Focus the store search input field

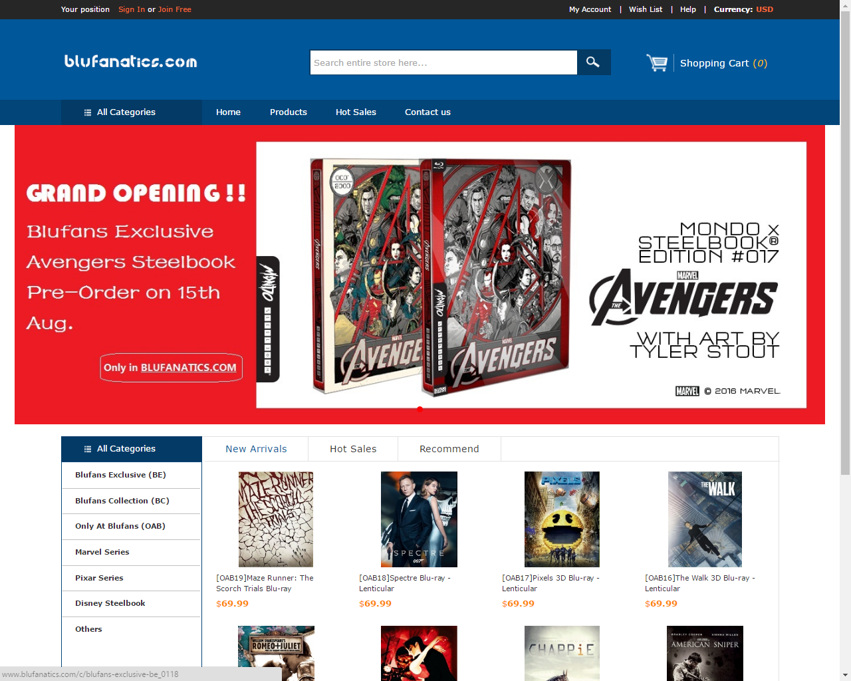point(443,63)
